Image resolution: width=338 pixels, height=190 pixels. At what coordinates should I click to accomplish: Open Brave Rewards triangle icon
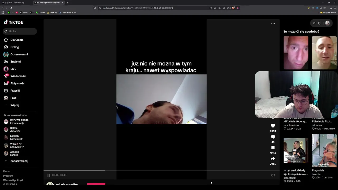[x=237, y=8]
